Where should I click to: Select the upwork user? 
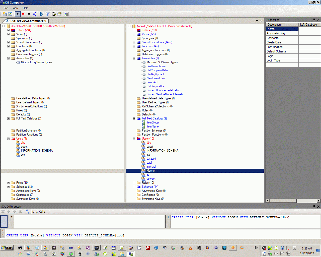[151, 179]
